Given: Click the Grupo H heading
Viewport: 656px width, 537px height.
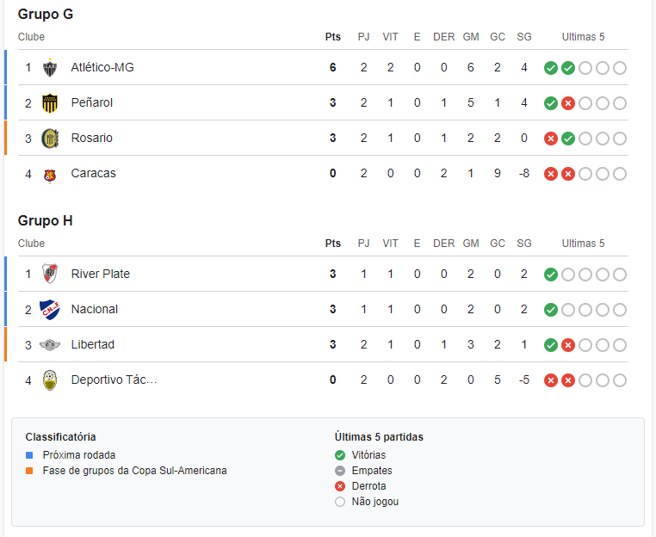Looking at the screenshot, I should [x=45, y=220].
